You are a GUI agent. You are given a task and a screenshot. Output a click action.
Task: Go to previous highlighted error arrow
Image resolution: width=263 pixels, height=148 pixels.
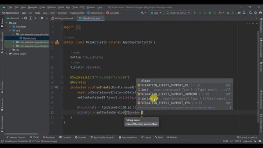[x=253, y=23]
